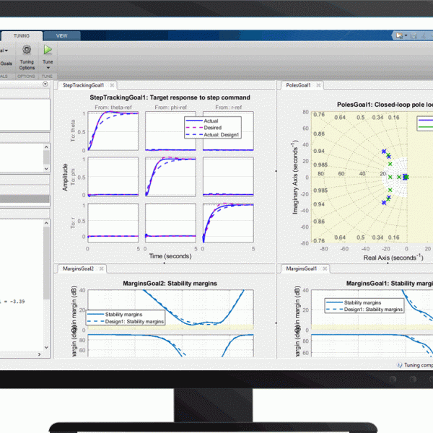Close the MarginsGoal2 tab

pos(100,268)
